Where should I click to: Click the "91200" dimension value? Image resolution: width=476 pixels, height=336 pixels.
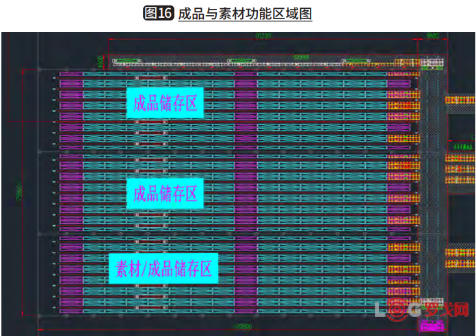(x=263, y=36)
